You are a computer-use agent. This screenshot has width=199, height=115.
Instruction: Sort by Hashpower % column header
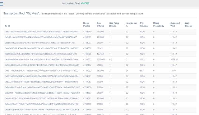131,25
